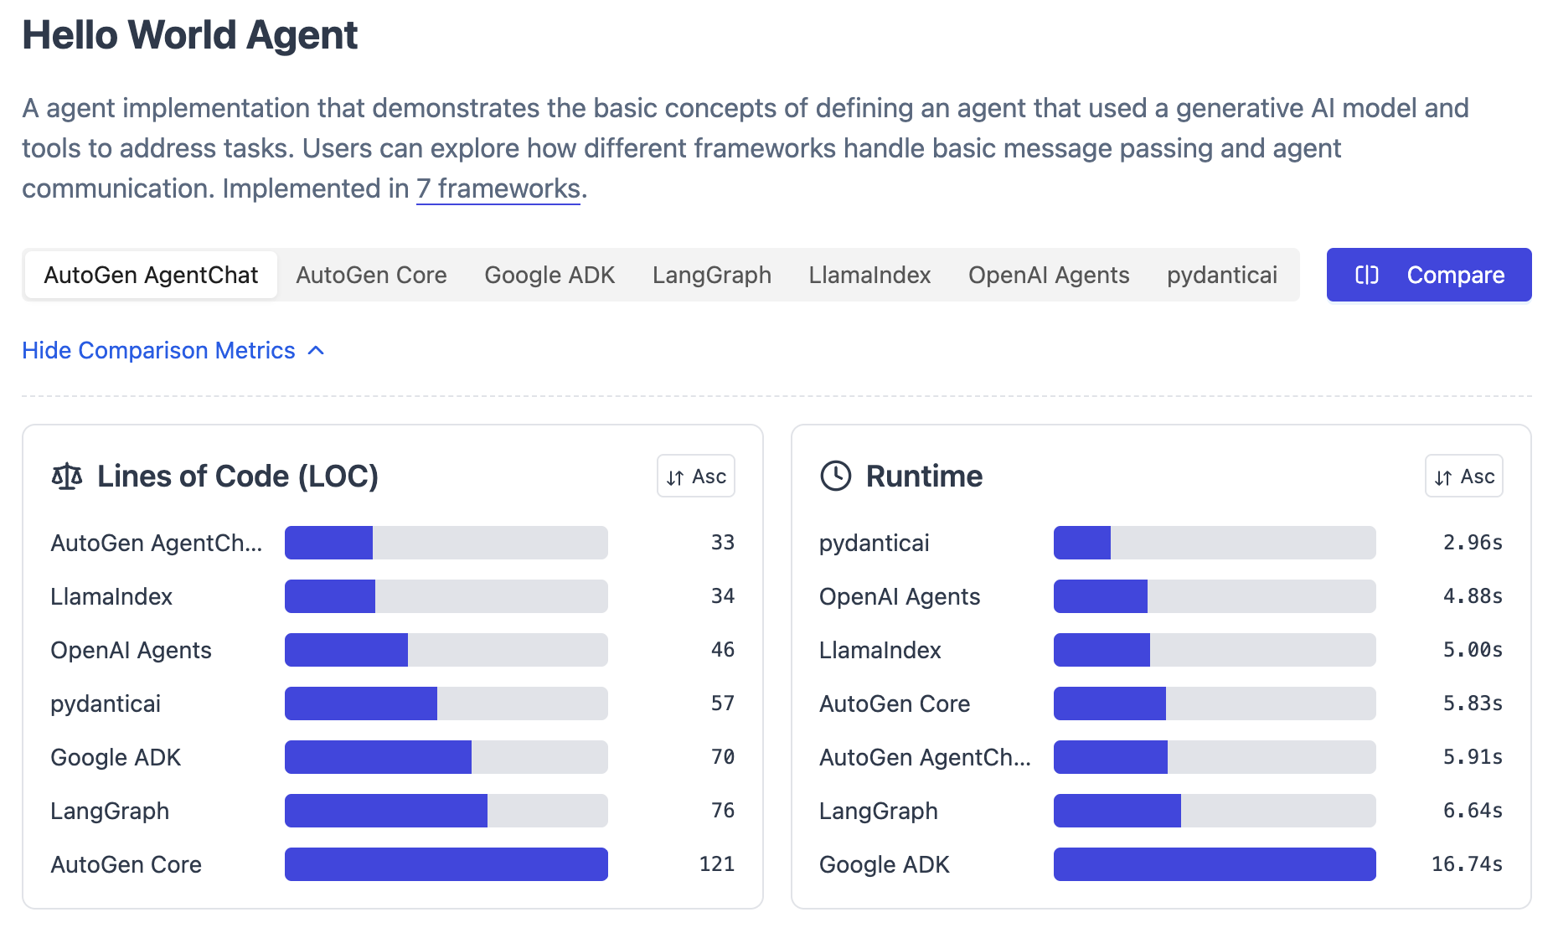1553x938 pixels.
Task: Click the clock icon beside Runtime
Action: (x=835, y=476)
